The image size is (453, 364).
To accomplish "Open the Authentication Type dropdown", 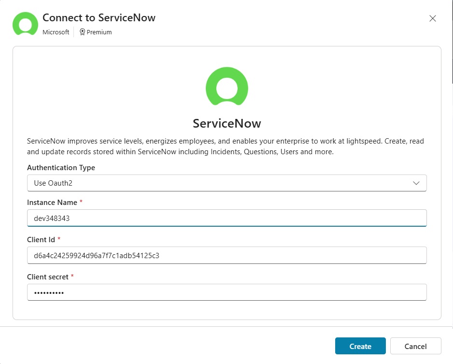I will coord(227,183).
